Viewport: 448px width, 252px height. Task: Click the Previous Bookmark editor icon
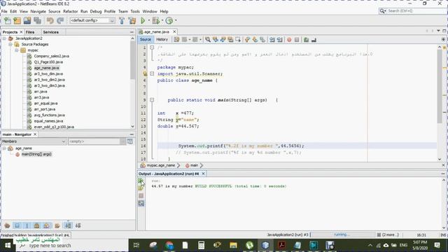[x=247, y=40]
